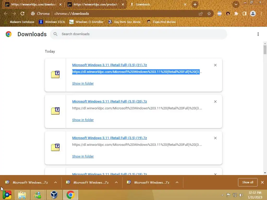Screen dimensions: 267x200
Task: Open the share page icon in address bar
Action: [x=201, y=14]
